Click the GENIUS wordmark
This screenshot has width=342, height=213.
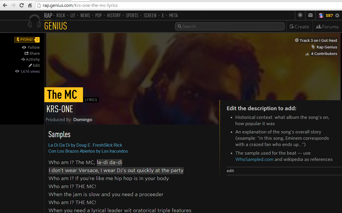(x=56, y=26)
